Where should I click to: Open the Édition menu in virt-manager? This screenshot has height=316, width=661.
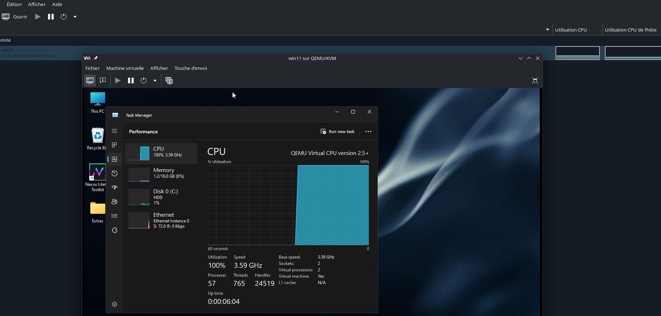14,4
